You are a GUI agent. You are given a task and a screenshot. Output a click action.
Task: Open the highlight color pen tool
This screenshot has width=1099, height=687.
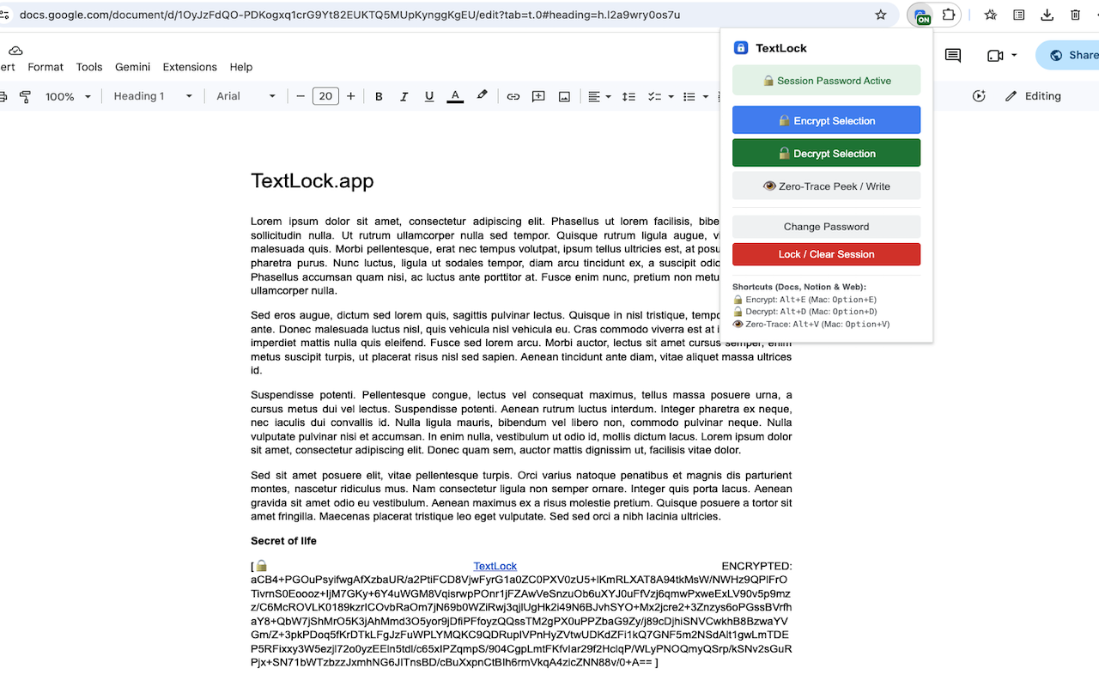(482, 96)
